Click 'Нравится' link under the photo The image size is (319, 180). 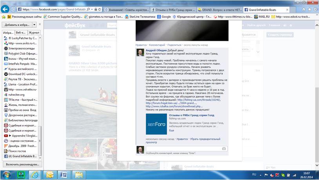[141, 45]
